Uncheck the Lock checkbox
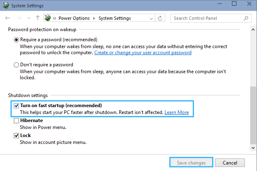The width and height of the screenshot is (257, 171). pos(17,135)
